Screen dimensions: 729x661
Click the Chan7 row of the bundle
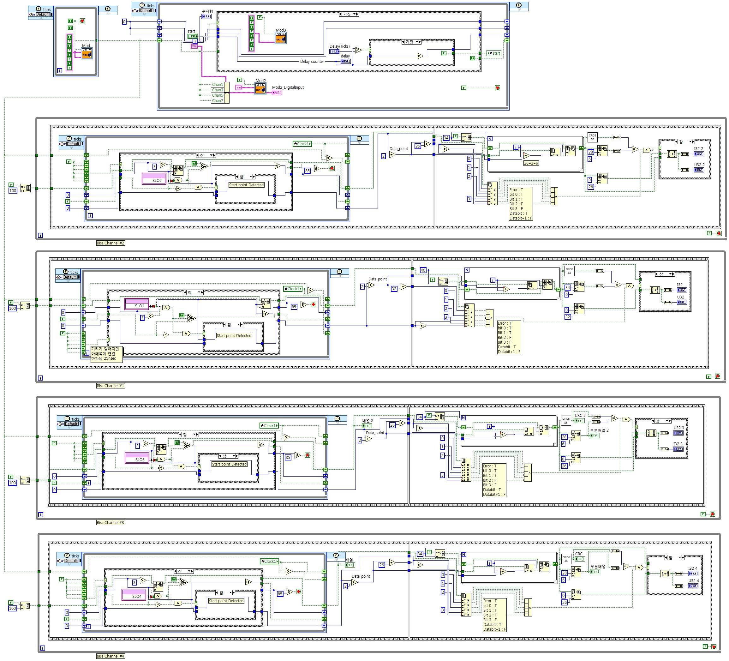[218, 100]
